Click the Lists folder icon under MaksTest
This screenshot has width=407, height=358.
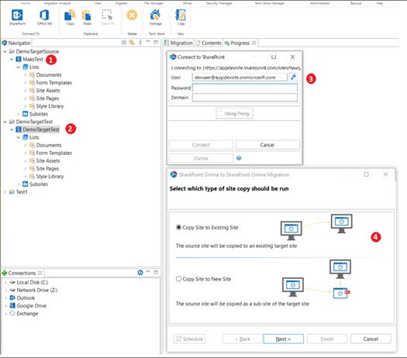[x=25, y=67]
